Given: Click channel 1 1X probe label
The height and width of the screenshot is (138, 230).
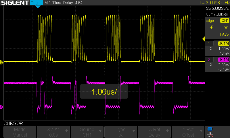Looking at the screenshot, I should click(x=210, y=49).
